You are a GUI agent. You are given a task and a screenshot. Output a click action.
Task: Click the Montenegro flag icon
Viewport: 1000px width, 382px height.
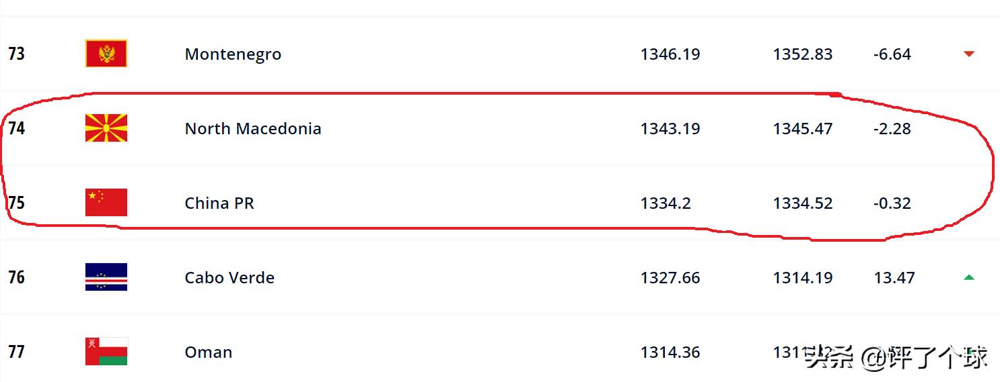click(x=106, y=54)
